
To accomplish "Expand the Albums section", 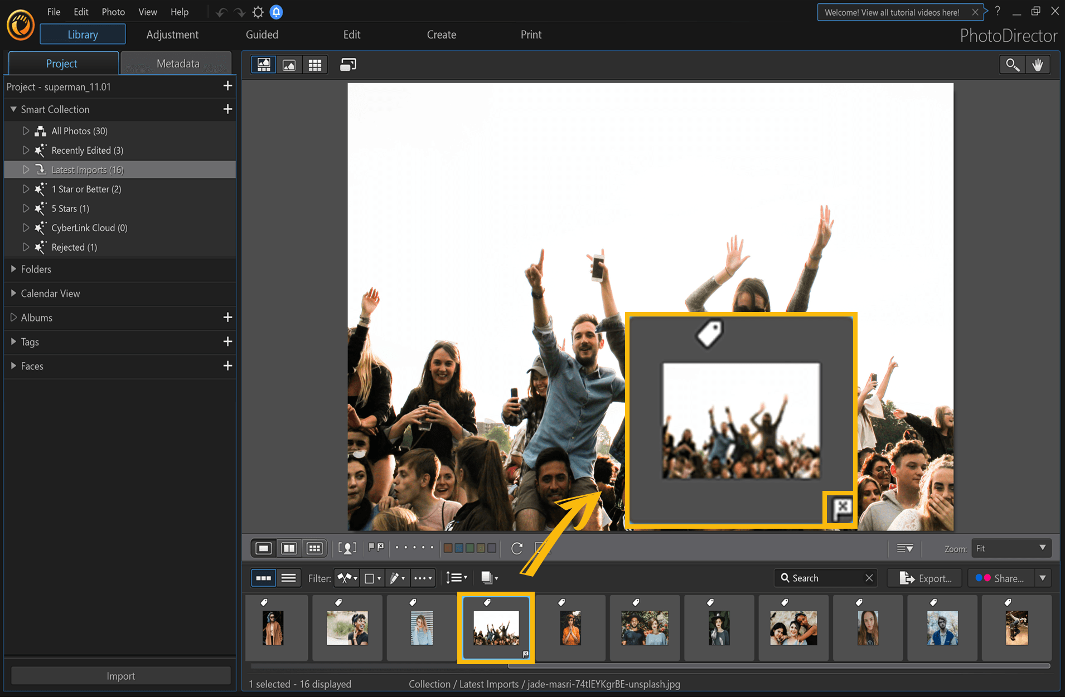I will (x=37, y=318).
